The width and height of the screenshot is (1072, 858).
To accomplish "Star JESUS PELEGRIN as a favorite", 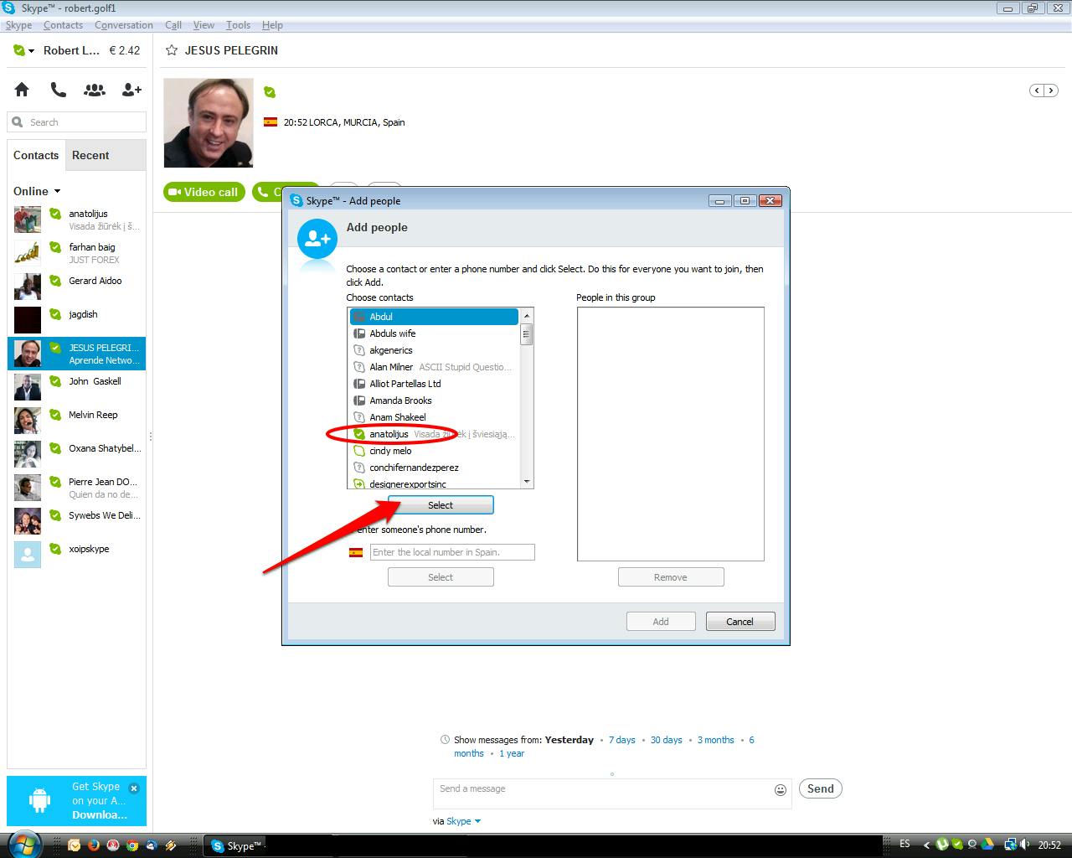I will [172, 50].
